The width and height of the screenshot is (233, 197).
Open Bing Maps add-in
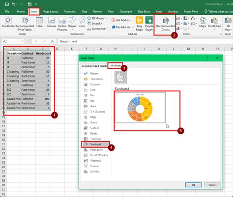(139, 24)
